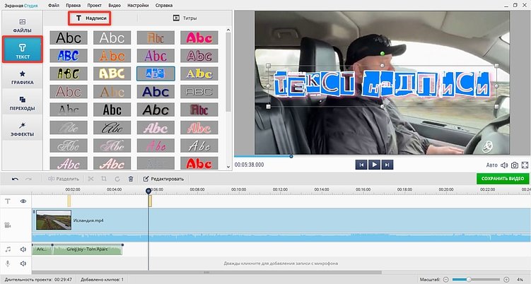531x284 pixels.
Task: Mute the microphone track speaker
Action: click(23, 264)
